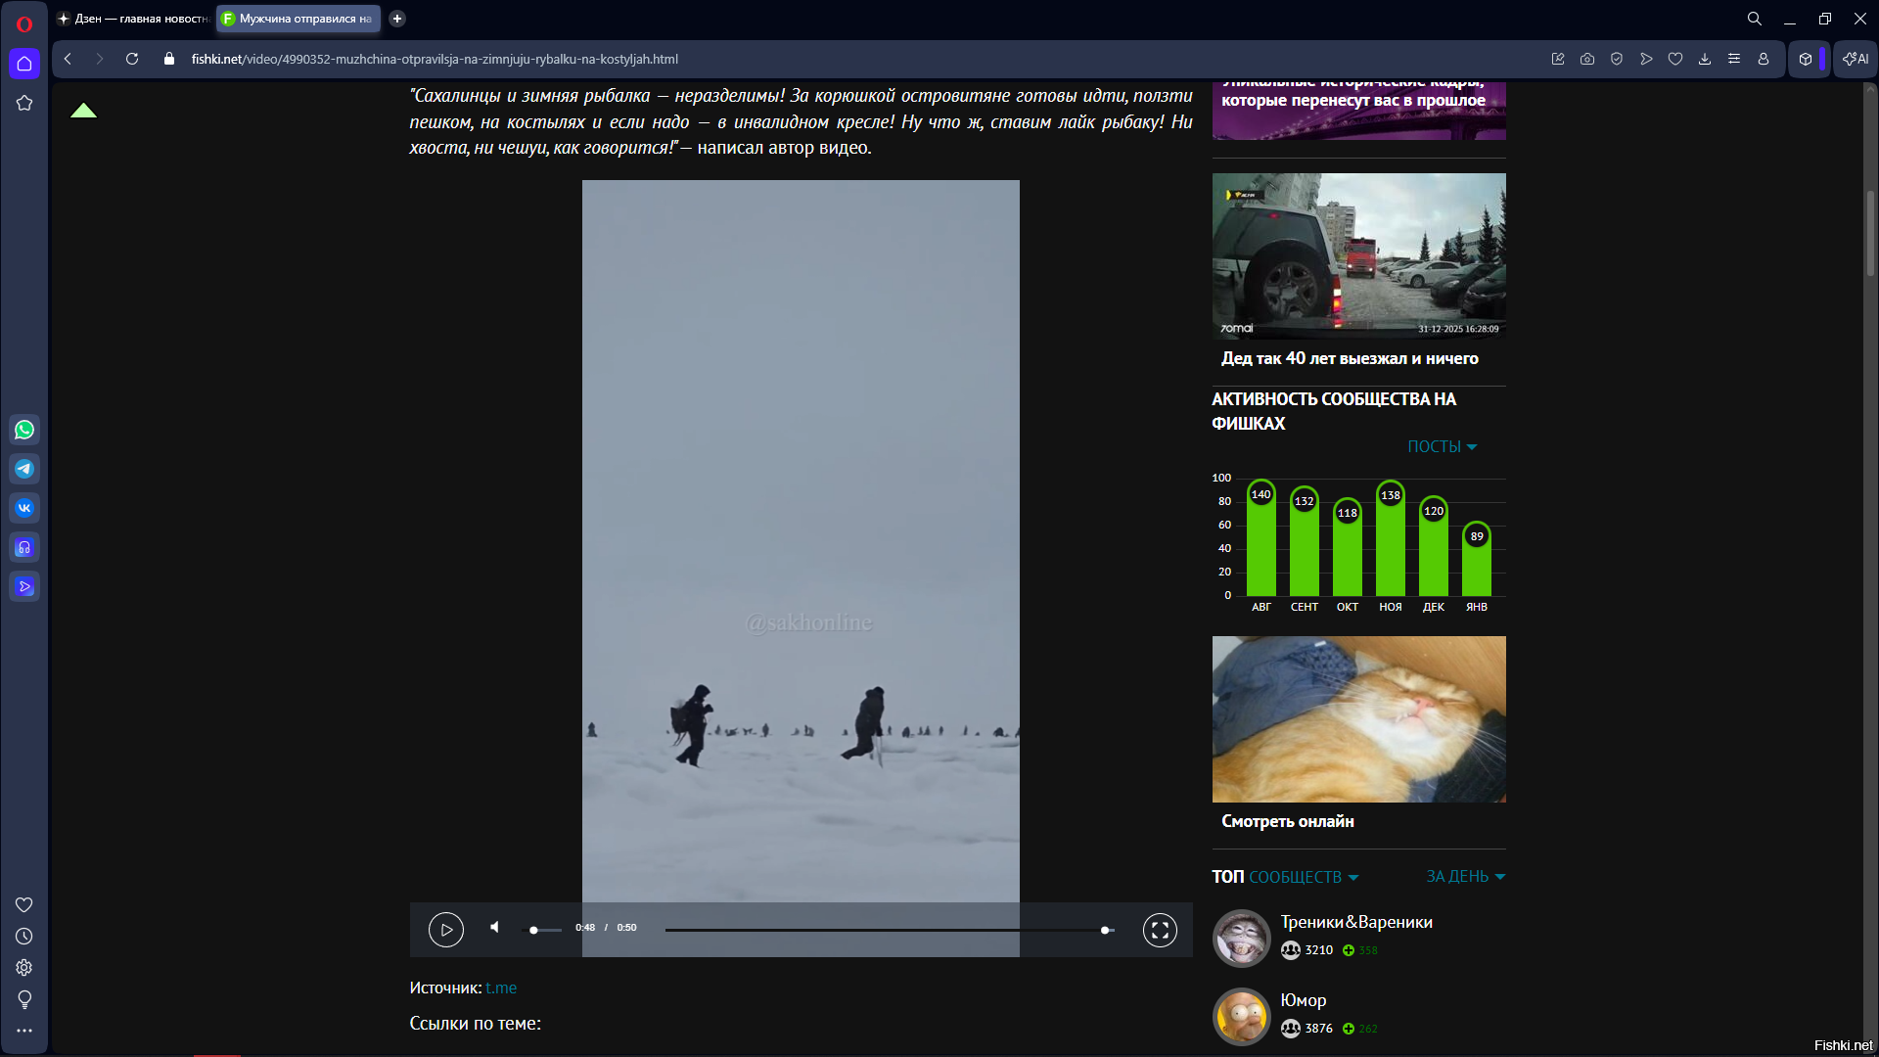Expand the СООБЩЕСТВ top dropdown

[x=1303, y=877]
